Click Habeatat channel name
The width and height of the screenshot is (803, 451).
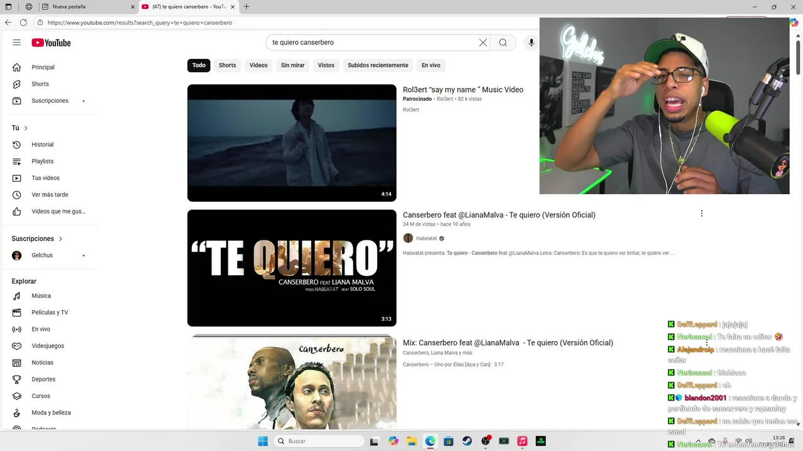pyautogui.click(x=427, y=239)
